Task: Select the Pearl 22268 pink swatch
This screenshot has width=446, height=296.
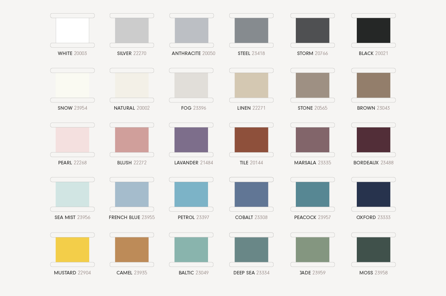Action: pos(72,140)
